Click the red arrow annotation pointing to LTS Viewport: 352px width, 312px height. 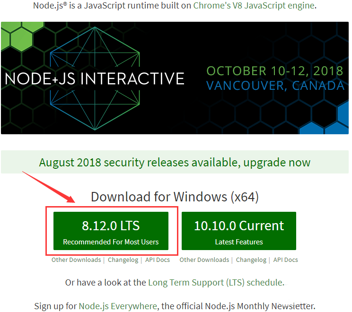49,187
